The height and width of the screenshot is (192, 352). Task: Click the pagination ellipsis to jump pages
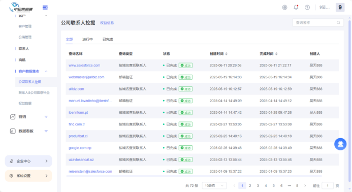coord(289,185)
